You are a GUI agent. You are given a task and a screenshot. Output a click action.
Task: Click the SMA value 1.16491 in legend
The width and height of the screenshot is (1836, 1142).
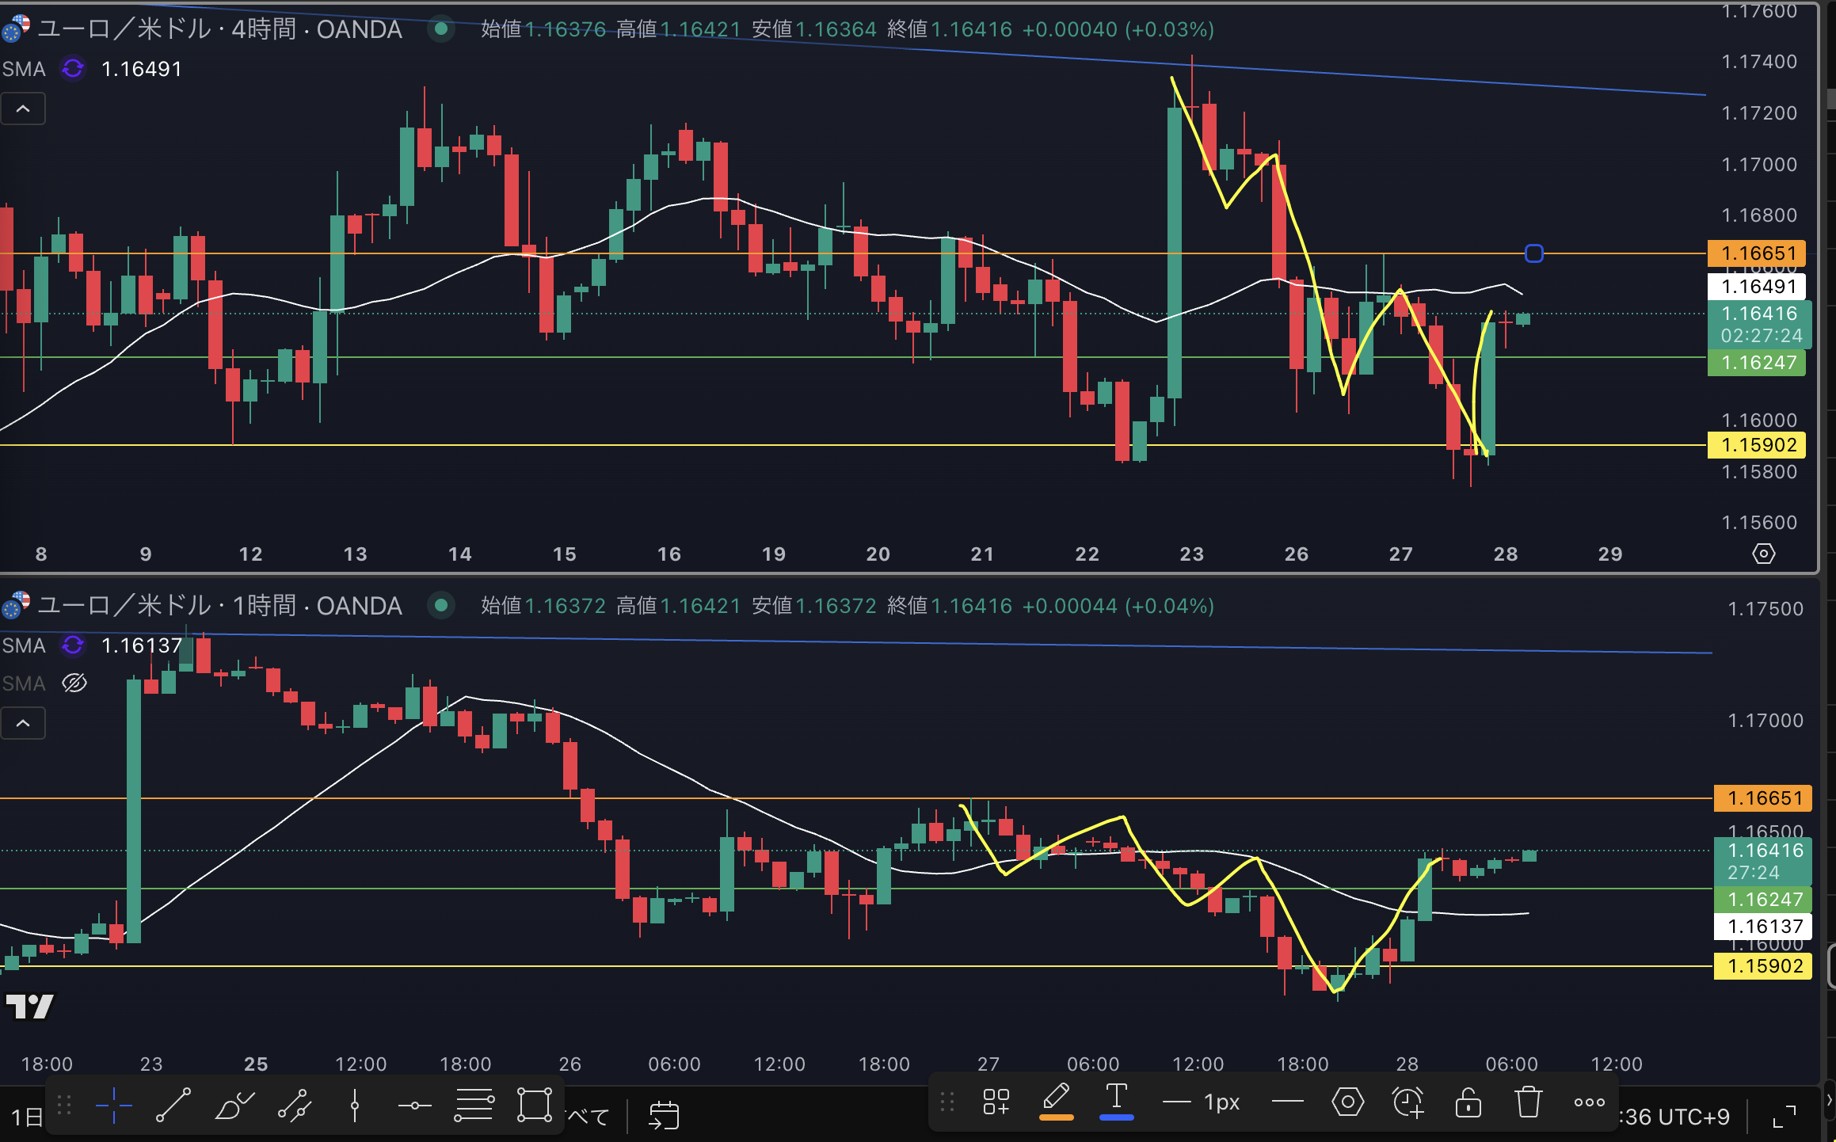(x=142, y=69)
